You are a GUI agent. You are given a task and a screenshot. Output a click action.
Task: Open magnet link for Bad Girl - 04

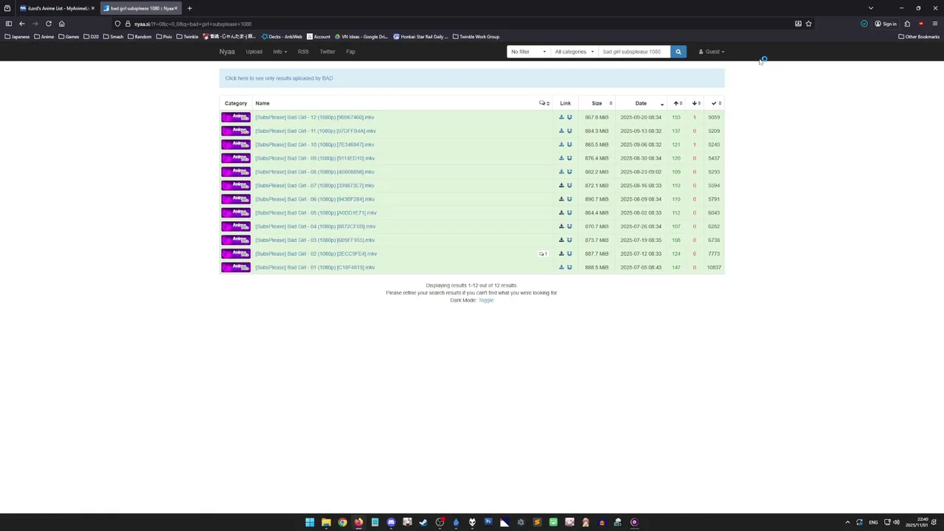click(569, 226)
